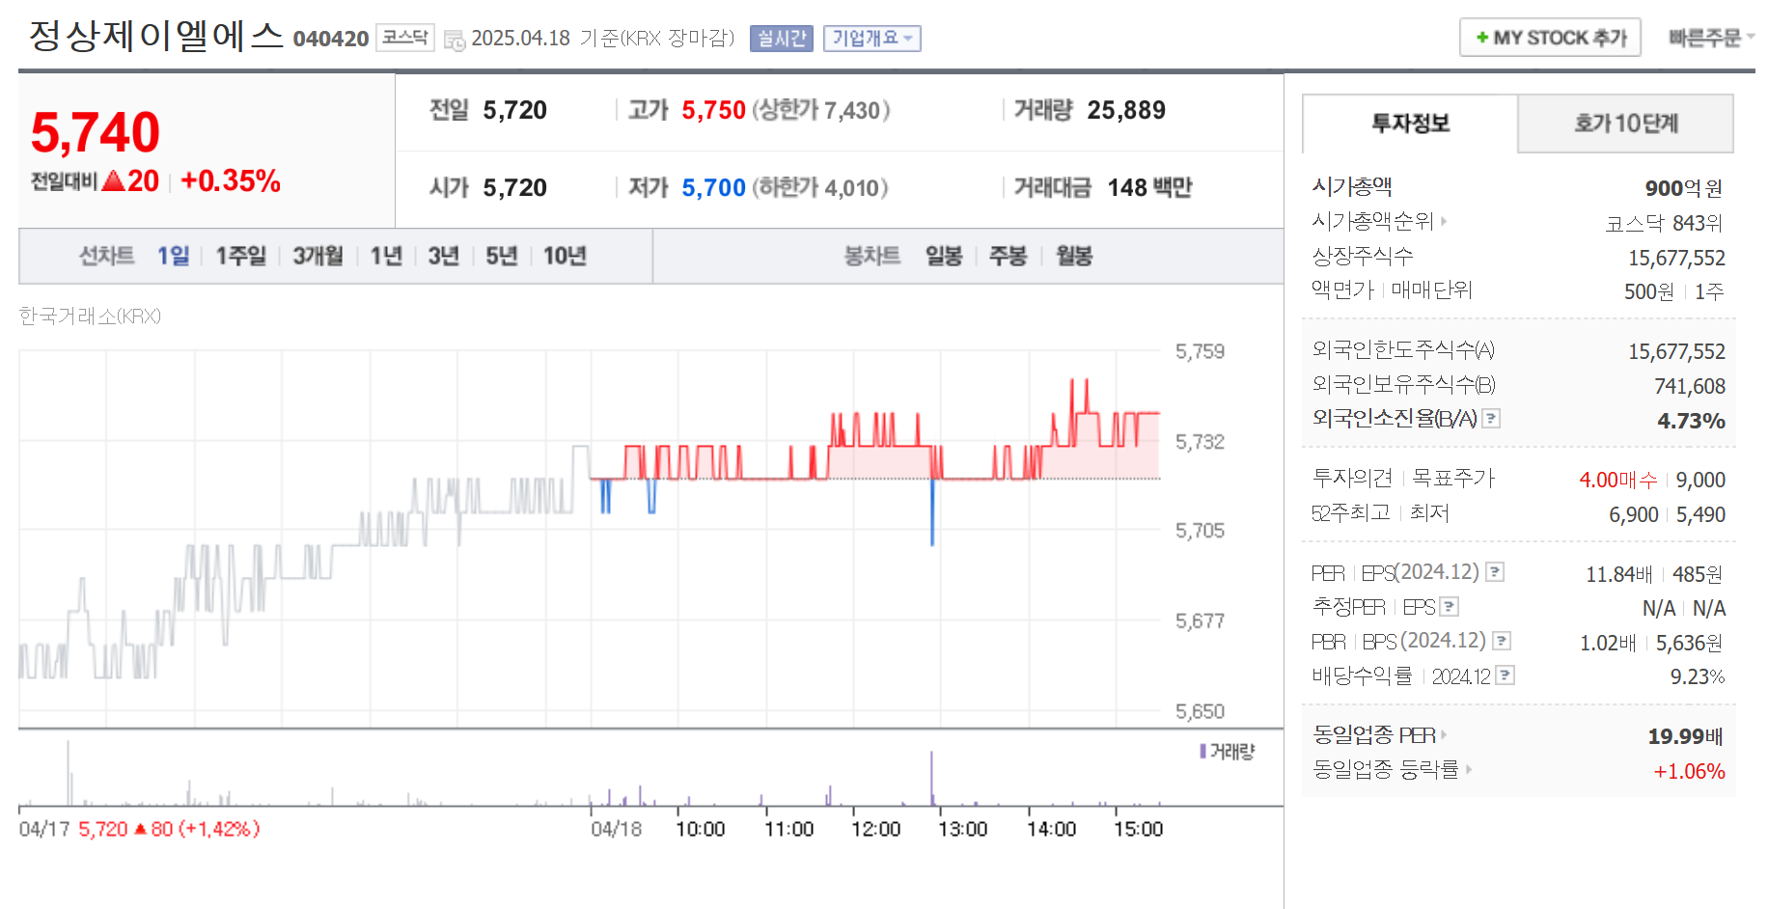1768x909 pixels.
Task: Click the 저가 value 5,700
Action: (x=714, y=187)
